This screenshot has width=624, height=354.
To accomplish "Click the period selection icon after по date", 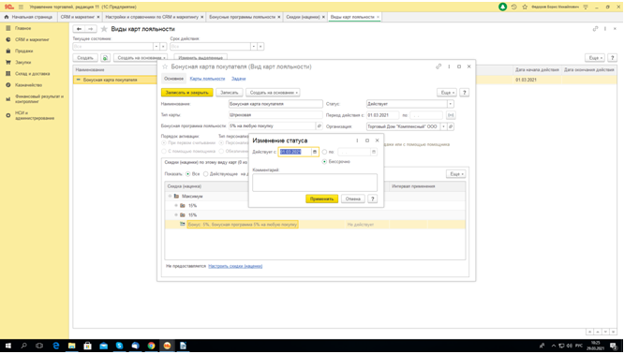I will [451, 115].
